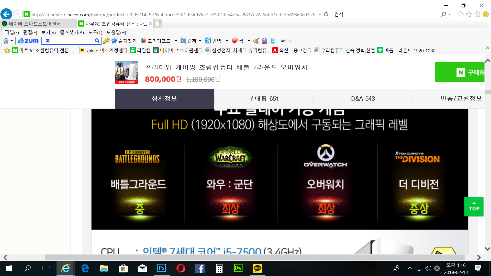Screen dimensions: 491x276
Task: Open the Windows Start menu
Action: click(x=9, y=268)
